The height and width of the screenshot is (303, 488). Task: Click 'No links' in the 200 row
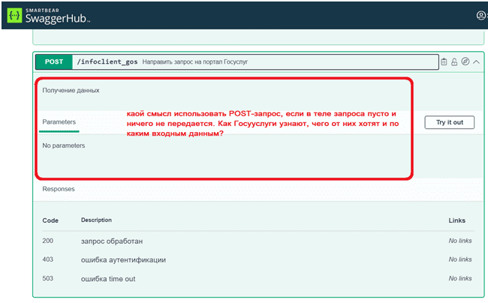tap(460, 241)
